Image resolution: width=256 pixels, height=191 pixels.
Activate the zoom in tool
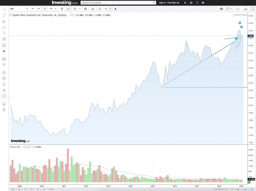tap(4, 65)
